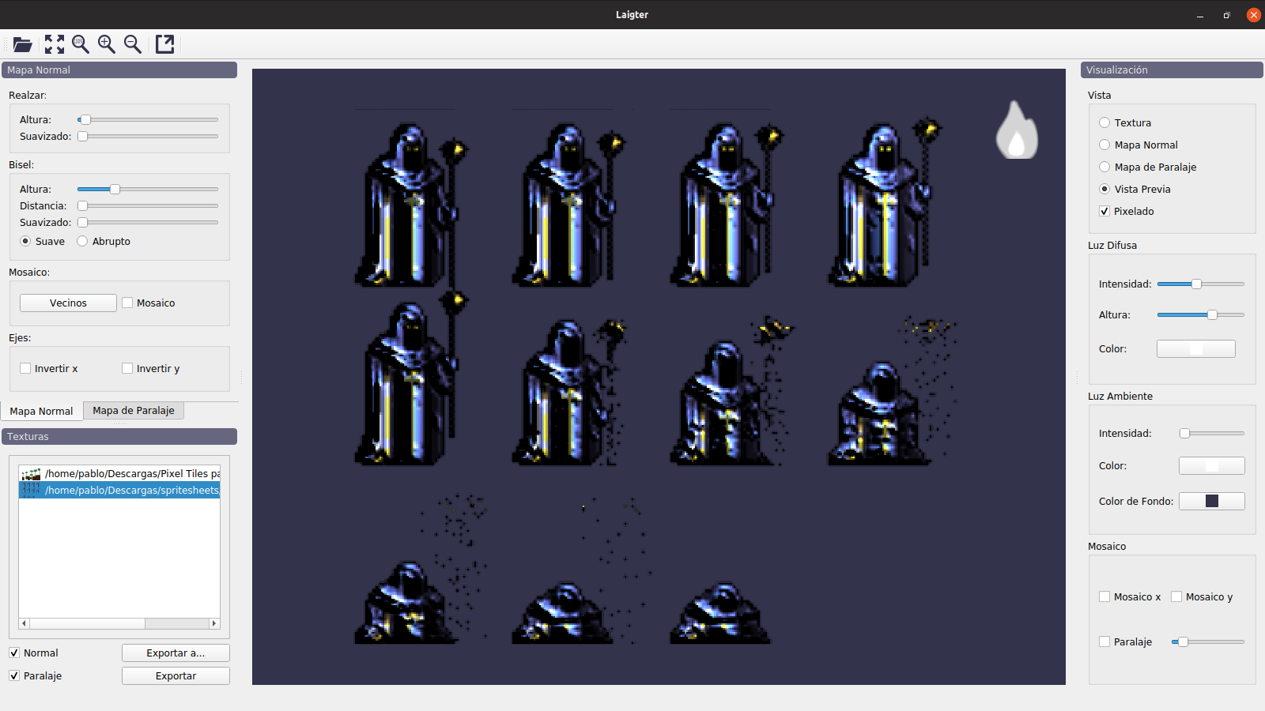The image size is (1265, 711).
Task: Toggle Invertir x axis
Action: (x=49, y=369)
